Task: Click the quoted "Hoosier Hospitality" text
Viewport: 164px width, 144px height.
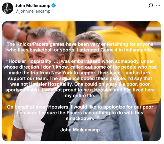Action: click(30, 61)
